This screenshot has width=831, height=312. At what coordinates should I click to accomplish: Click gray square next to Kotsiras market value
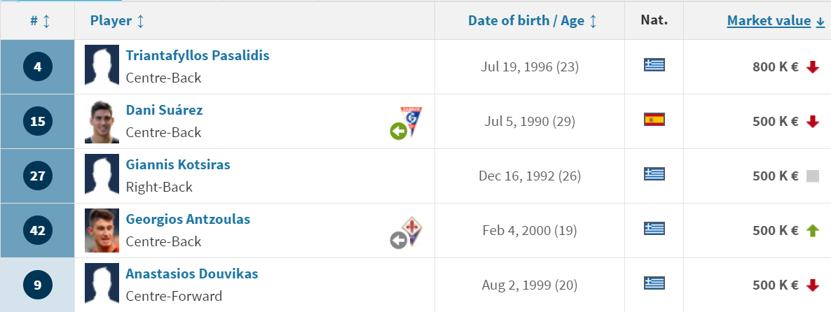813,176
